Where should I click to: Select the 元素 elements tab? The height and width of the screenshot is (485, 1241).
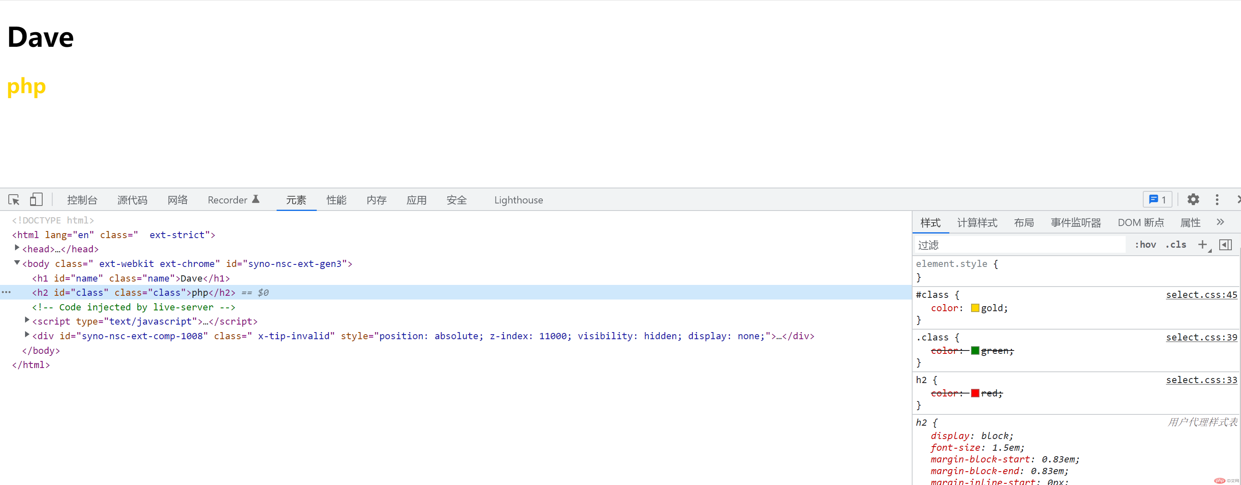click(296, 200)
